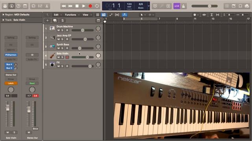The height and width of the screenshot is (141, 252).
Task: Toggle waveform zoom icon
Action: 204,15
